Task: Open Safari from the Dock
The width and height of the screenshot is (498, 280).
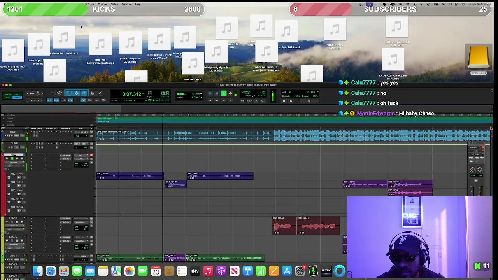Action: (x=51, y=271)
